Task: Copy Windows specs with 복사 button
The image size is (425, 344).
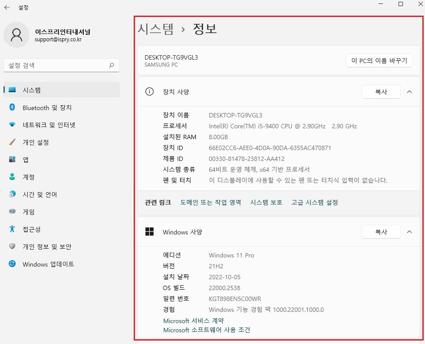Action: coord(381,232)
